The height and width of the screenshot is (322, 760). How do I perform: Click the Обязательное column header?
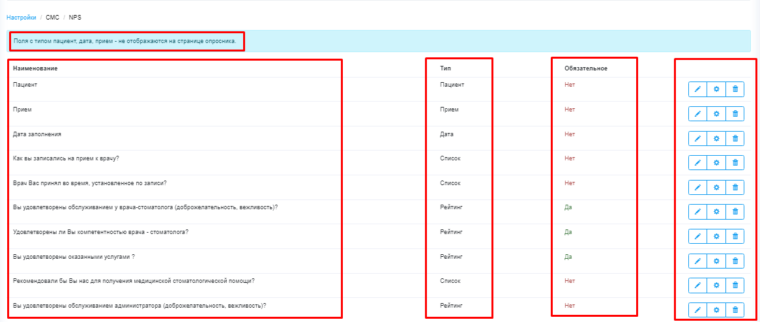586,68
